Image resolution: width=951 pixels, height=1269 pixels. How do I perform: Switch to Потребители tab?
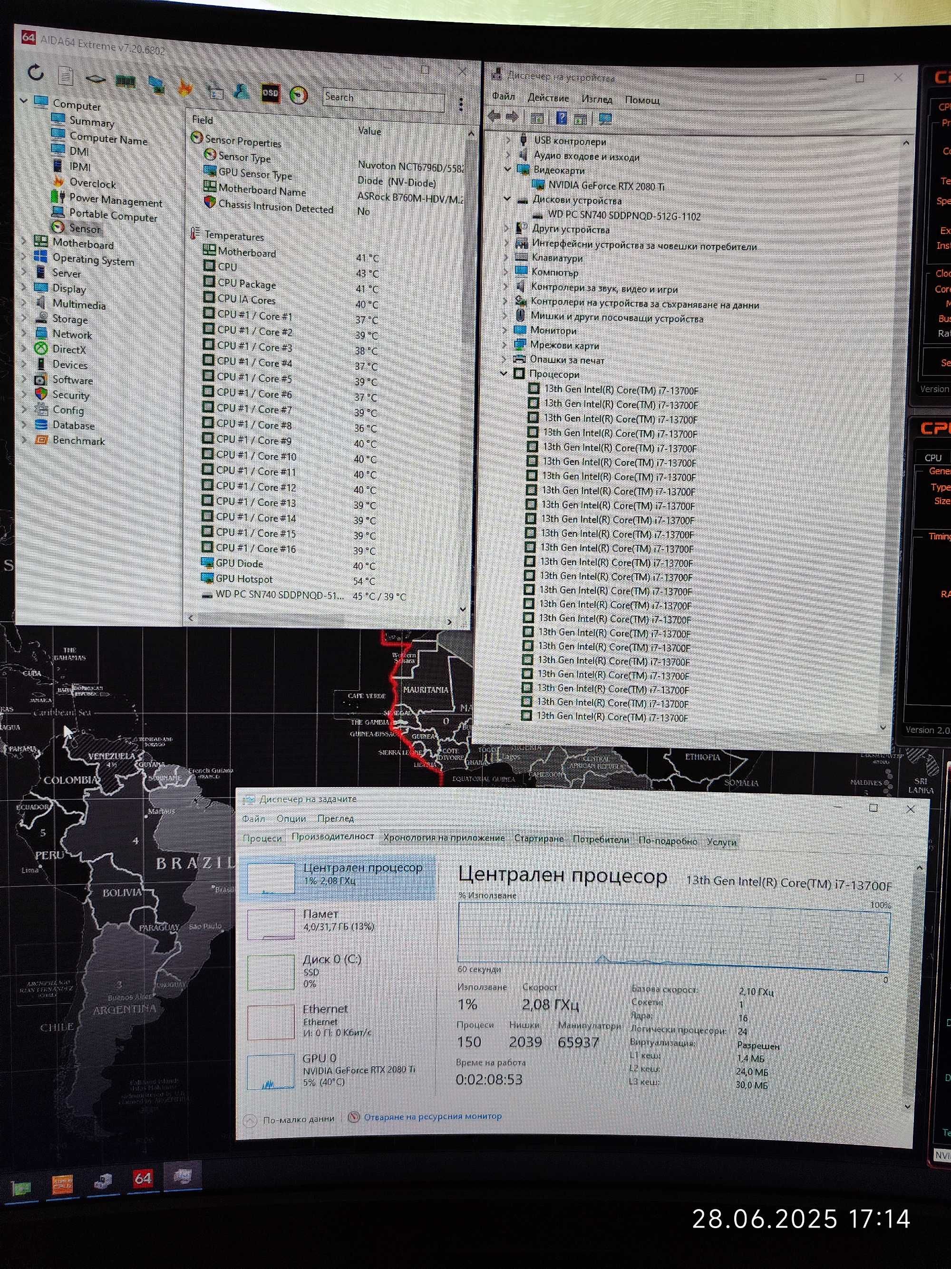[601, 839]
